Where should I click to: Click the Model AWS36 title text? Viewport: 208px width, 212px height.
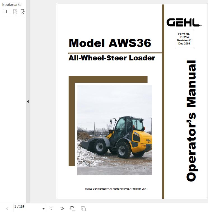coord(110,43)
